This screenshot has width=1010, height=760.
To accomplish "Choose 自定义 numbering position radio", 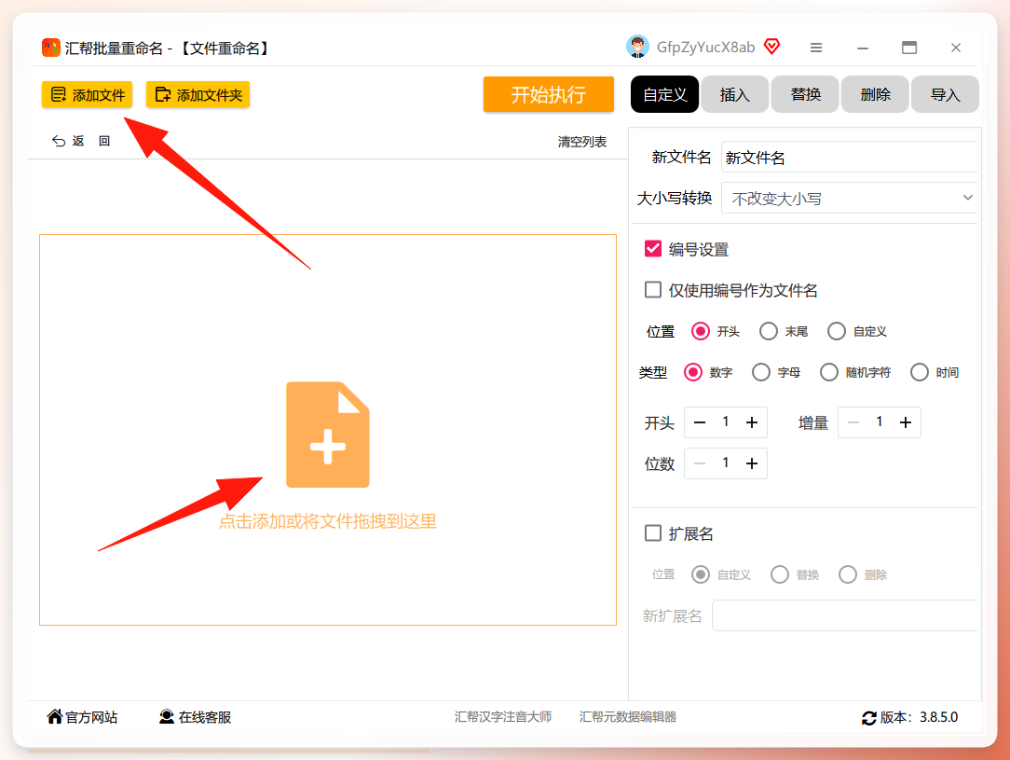I will tap(836, 331).
